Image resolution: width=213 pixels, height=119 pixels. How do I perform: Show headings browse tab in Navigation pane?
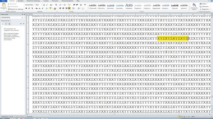point(3,24)
